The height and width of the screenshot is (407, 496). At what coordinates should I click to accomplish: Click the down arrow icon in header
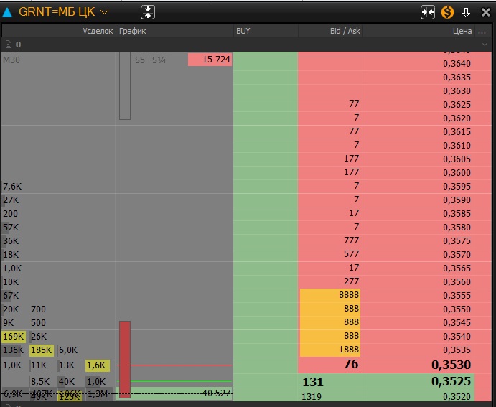[466, 13]
